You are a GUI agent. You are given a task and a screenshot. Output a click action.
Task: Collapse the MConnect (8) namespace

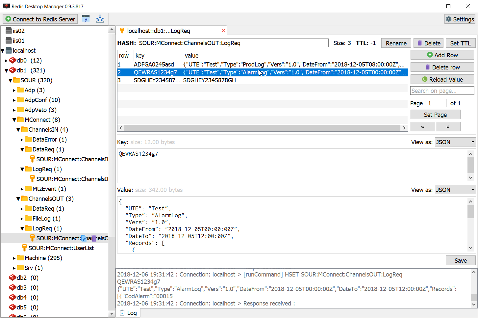(x=14, y=120)
